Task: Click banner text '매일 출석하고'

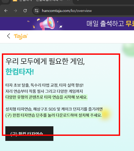Action: point(105,23)
